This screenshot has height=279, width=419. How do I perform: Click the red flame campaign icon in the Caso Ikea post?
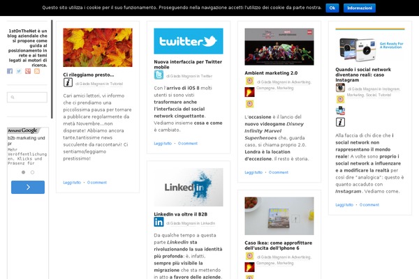click(x=249, y=267)
